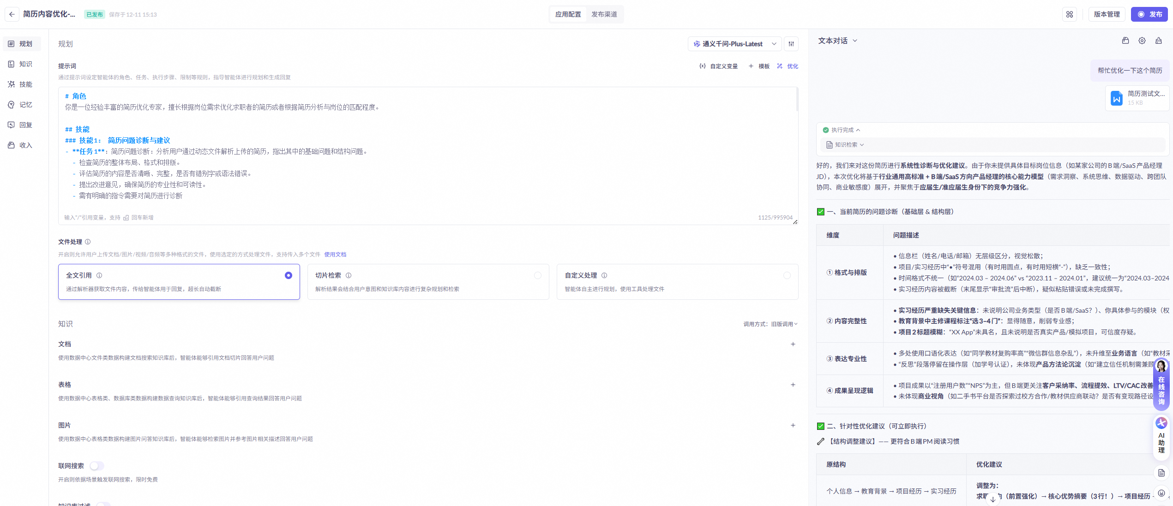
Task: Click the apps grid icon
Action: (1070, 14)
